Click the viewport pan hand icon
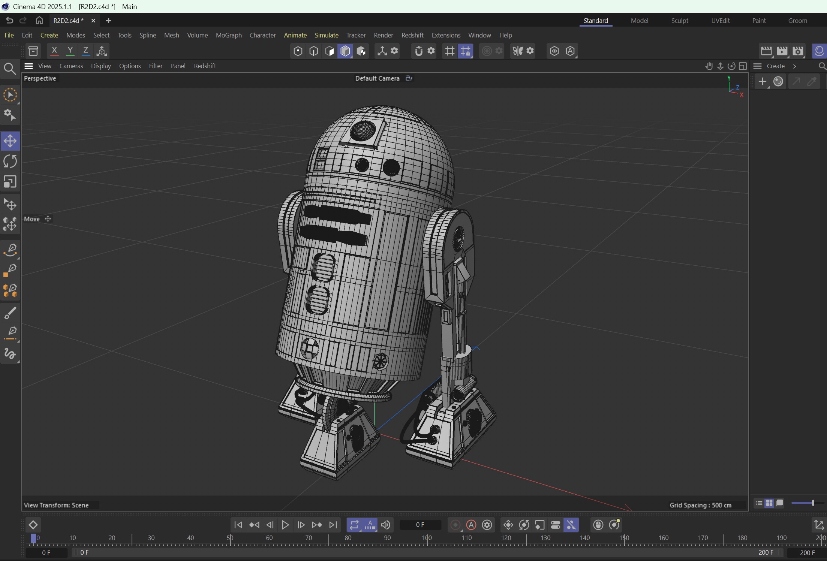This screenshot has height=561, width=827. click(709, 66)
